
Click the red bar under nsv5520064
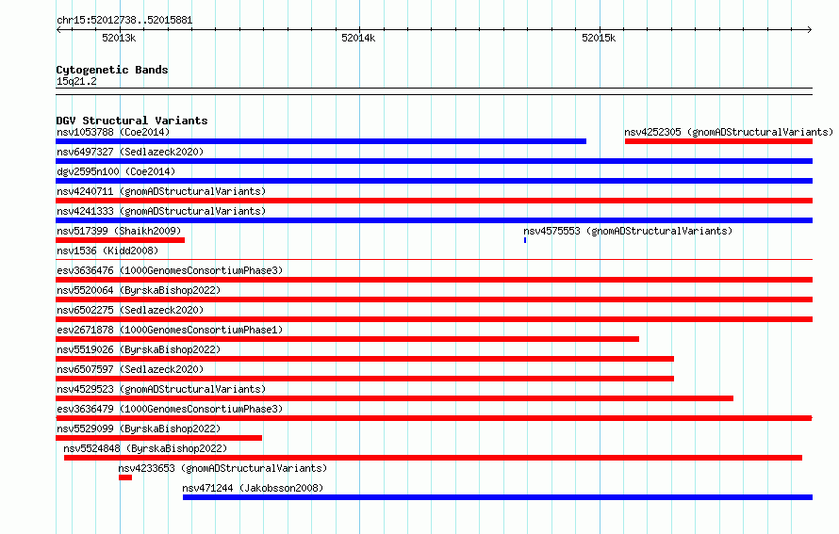(x=434, y=299)
